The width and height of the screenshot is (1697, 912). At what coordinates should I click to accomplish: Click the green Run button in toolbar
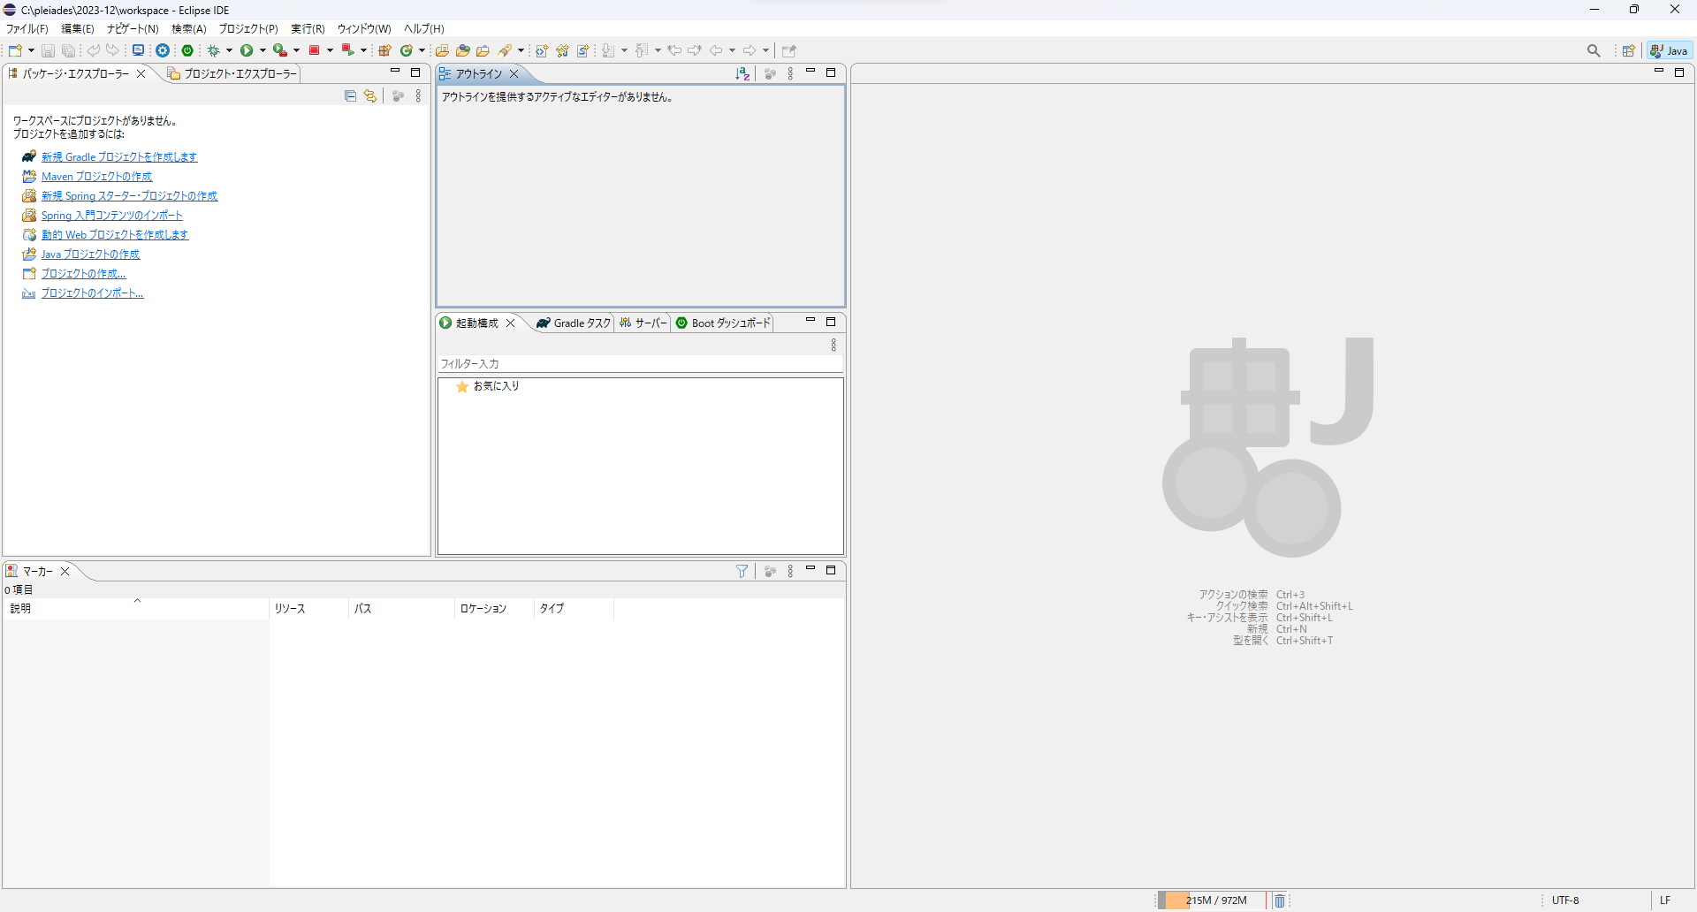coord(247,51)
